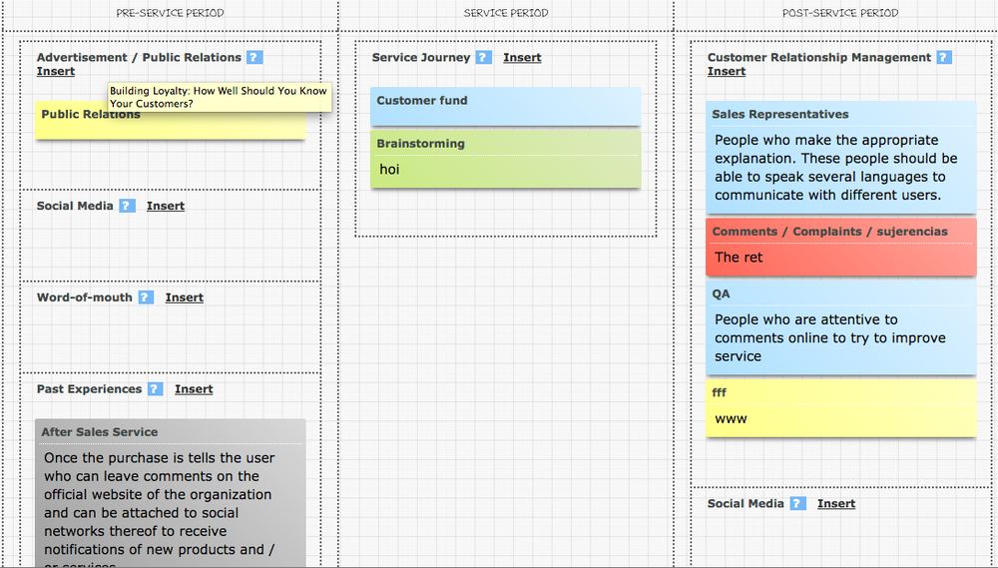This screenshot has width=998, height=568.
Task: Open the red Comments / Complaints note
Action: (x=840, y=248)
